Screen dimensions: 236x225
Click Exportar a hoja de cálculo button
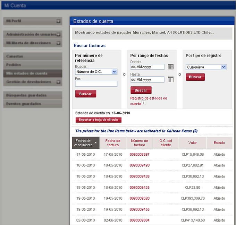point(99,120)
